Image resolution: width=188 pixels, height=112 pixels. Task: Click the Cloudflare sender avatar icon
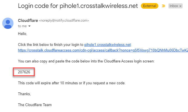(x=8, y=23)
